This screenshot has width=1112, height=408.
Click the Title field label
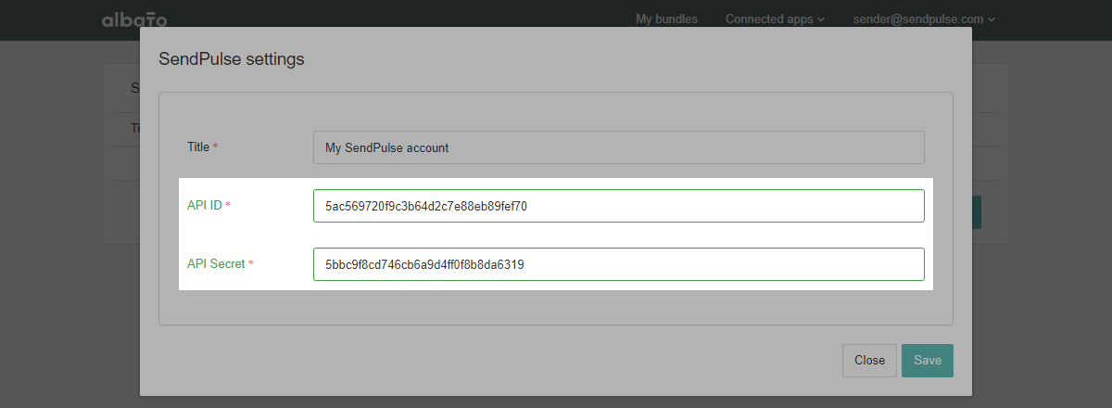tap(198, 147)
